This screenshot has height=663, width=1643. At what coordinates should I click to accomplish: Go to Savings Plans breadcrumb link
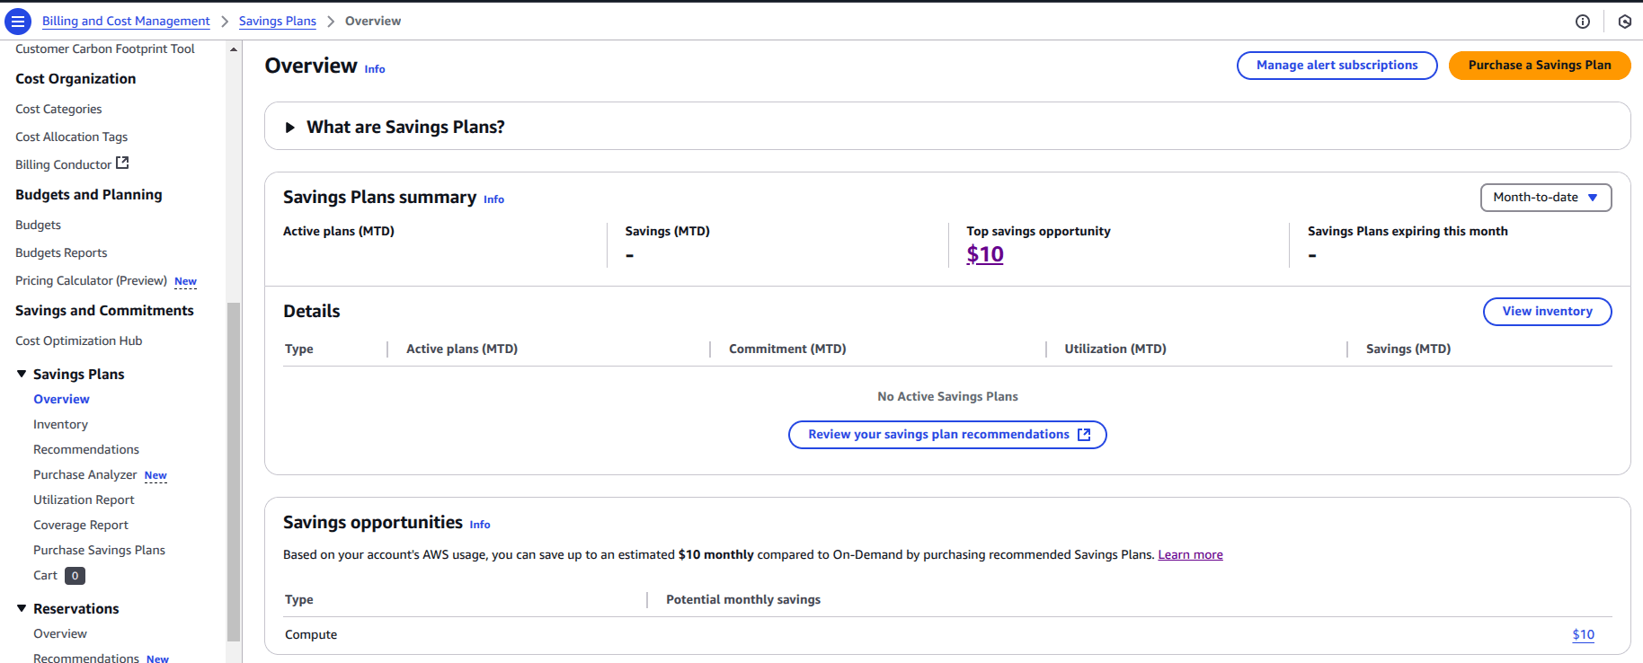click(278, 21)
